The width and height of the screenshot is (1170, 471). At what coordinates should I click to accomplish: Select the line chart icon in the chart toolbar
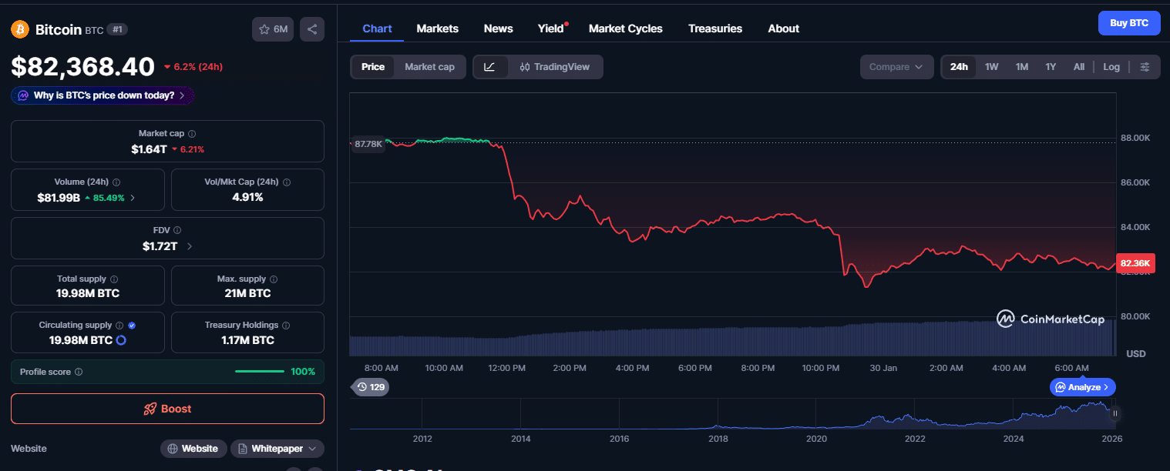tap(490, 67)
